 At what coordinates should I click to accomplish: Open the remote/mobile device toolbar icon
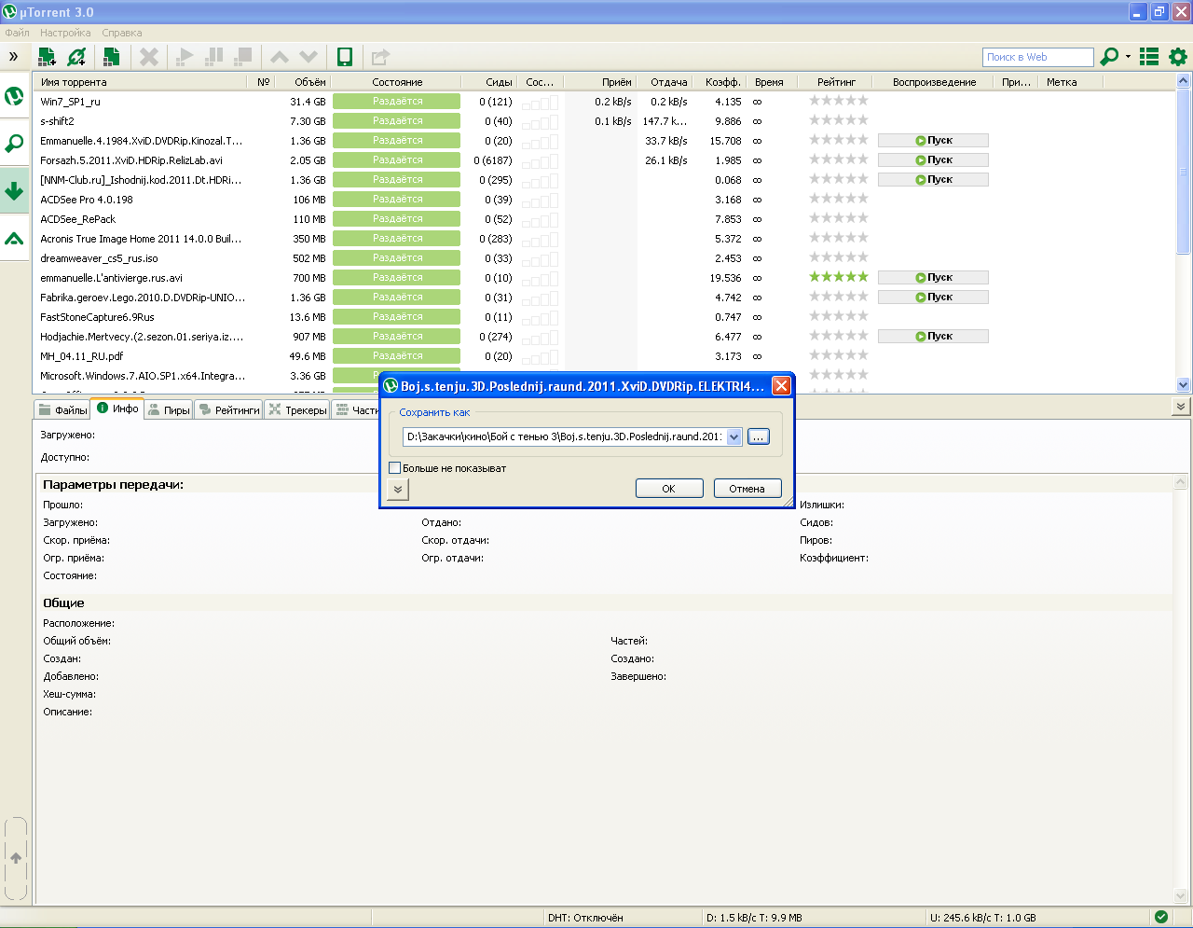pyautogui.click(x=345, y=57)
